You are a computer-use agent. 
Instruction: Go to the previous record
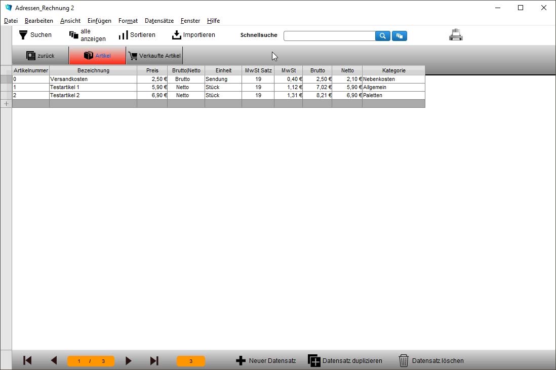coord(54,360)
